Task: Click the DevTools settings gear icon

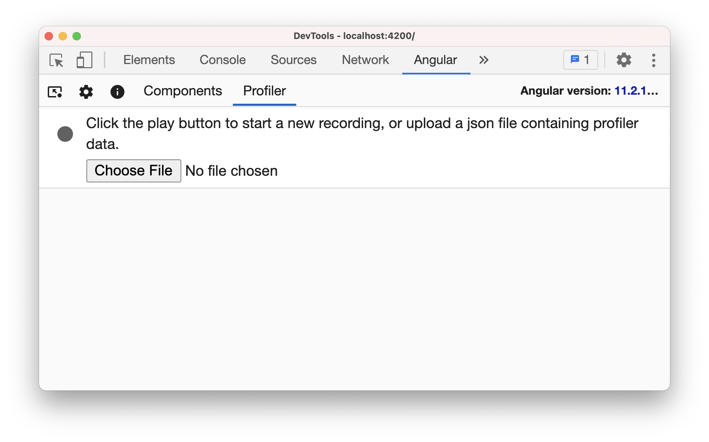Action: 624,60
